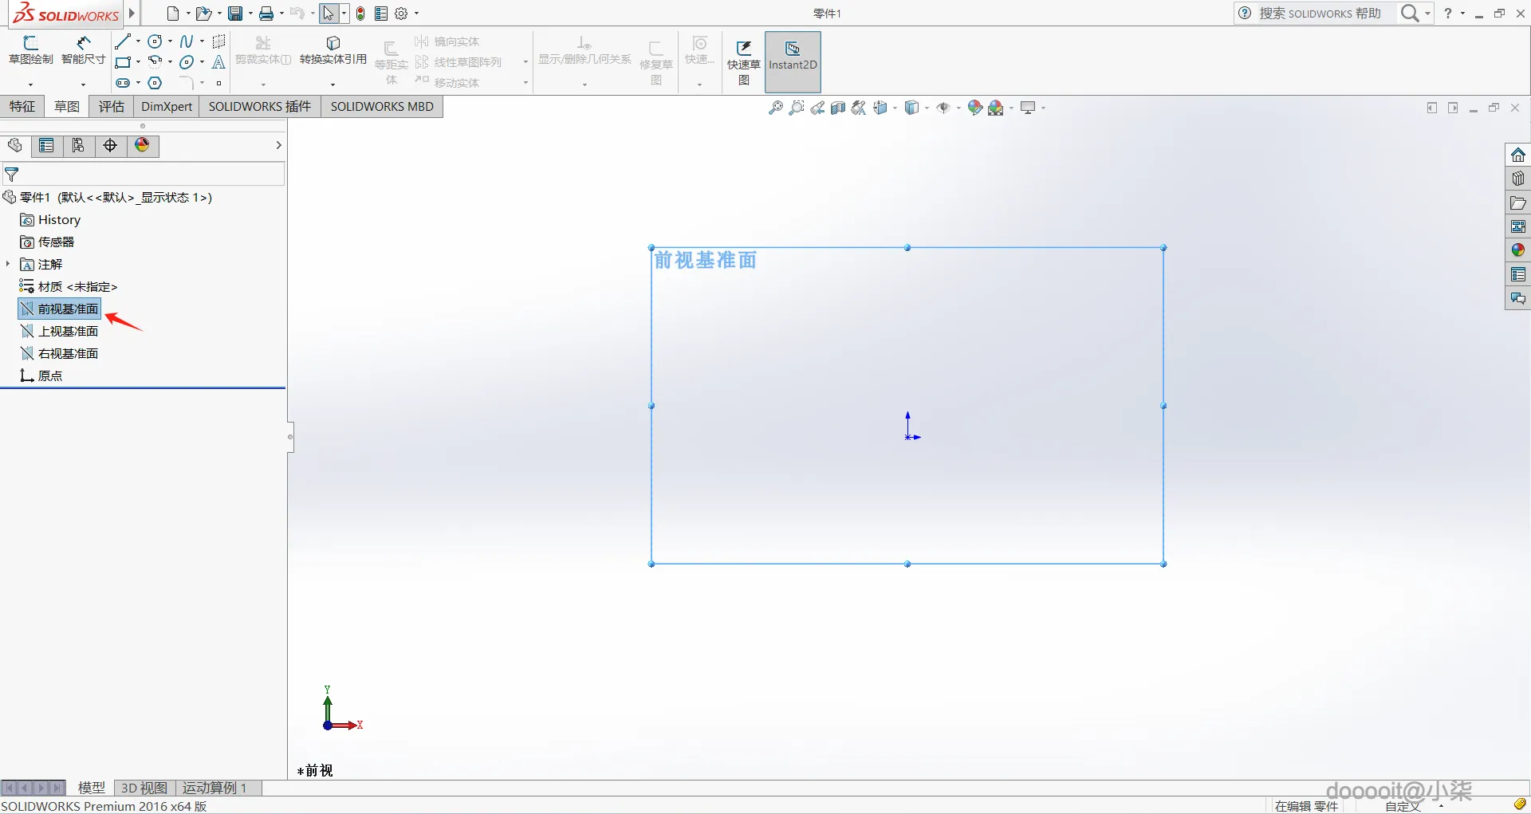Select the Straight Slot tool
This screenshot has height=814, width=1531.
[122, 83]
